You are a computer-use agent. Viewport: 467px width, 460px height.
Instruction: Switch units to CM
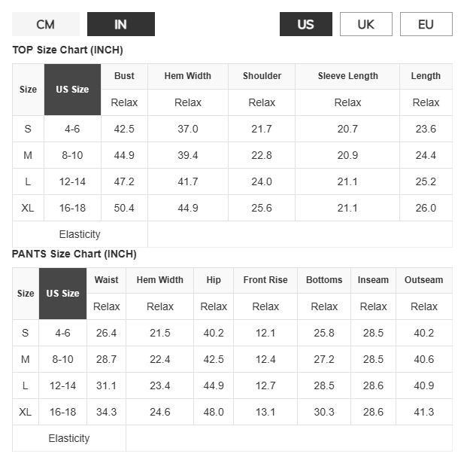(x=46, y=24)
